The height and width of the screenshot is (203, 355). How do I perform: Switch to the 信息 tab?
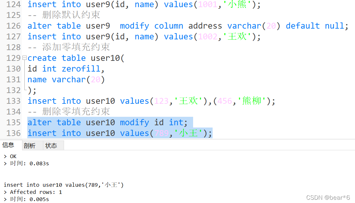coord(8,145)
